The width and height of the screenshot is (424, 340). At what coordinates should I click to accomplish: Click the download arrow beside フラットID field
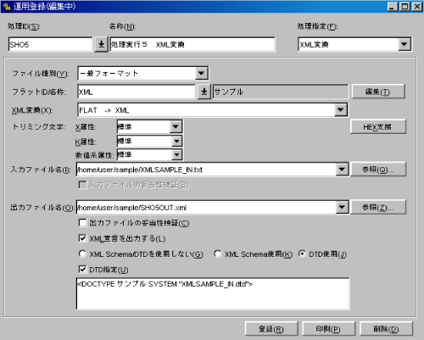[204, 92]
